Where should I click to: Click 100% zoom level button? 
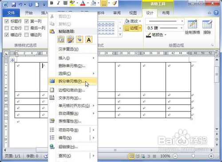[165, 156]
